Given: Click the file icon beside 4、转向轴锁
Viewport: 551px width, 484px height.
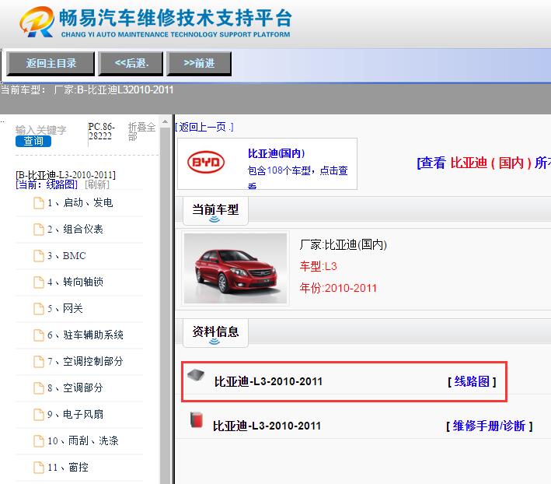Looking at the screenshot, I should pos(39,282).
